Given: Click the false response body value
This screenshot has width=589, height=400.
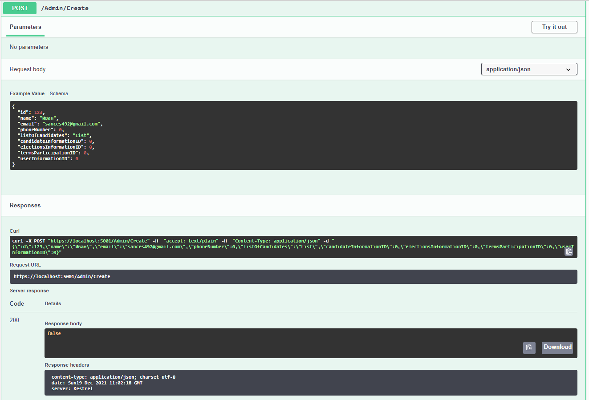Looking at the screenshot, I should (54, 333).
